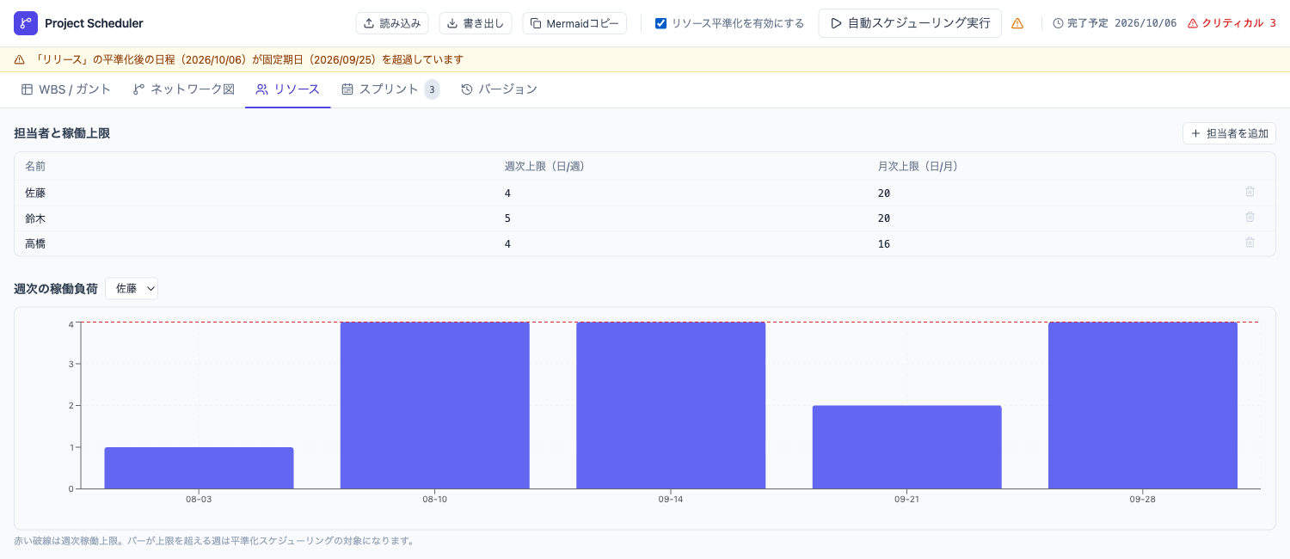Click the 09-21 week bar
Screen dimensions: 1290x559
click(906, 447)
